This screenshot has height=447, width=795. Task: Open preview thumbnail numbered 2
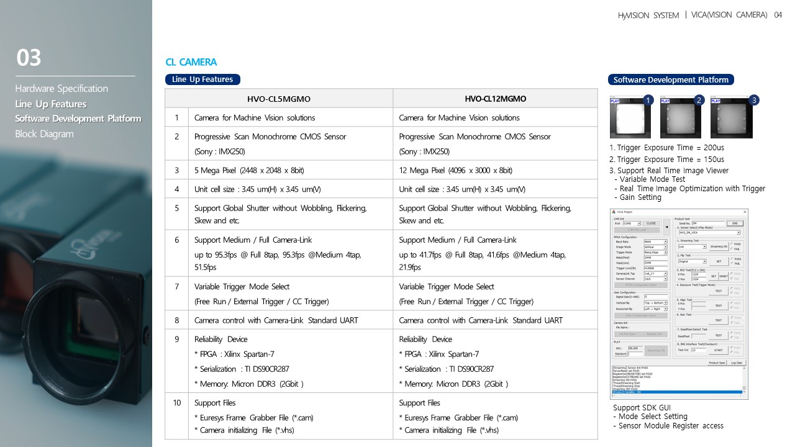(x=681, y=117)
